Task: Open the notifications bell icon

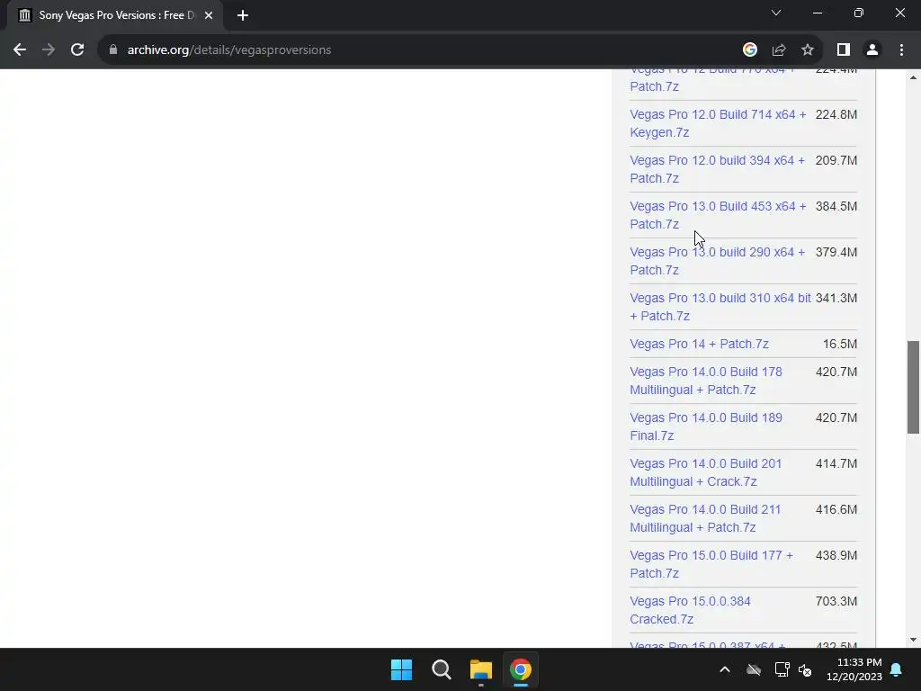Action: [x=897, y=669]
